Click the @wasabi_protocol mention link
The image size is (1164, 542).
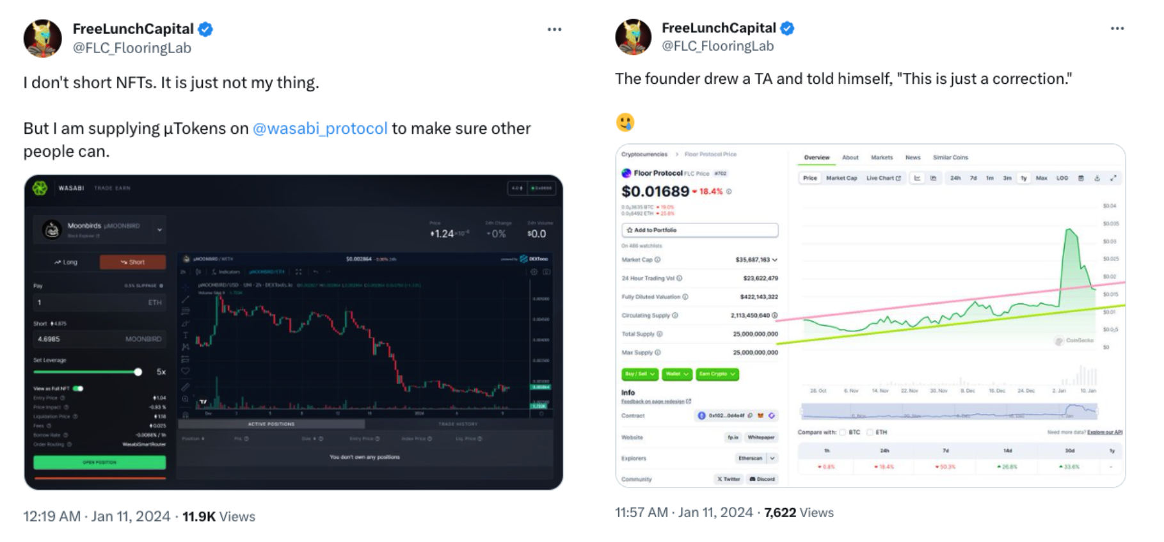[320, 129]
